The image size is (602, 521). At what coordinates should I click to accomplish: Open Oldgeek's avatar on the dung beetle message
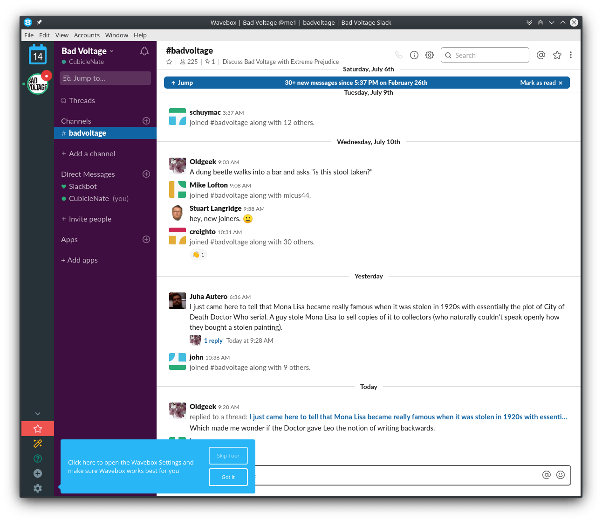178,166
